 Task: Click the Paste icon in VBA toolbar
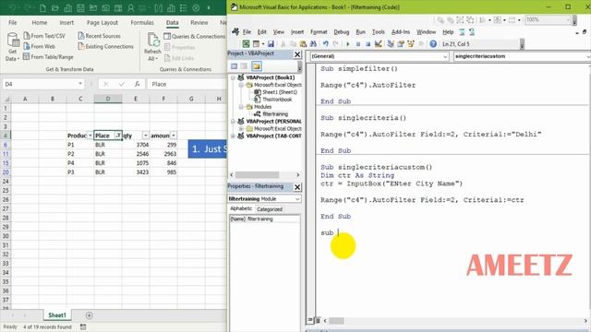click(303, 44)
